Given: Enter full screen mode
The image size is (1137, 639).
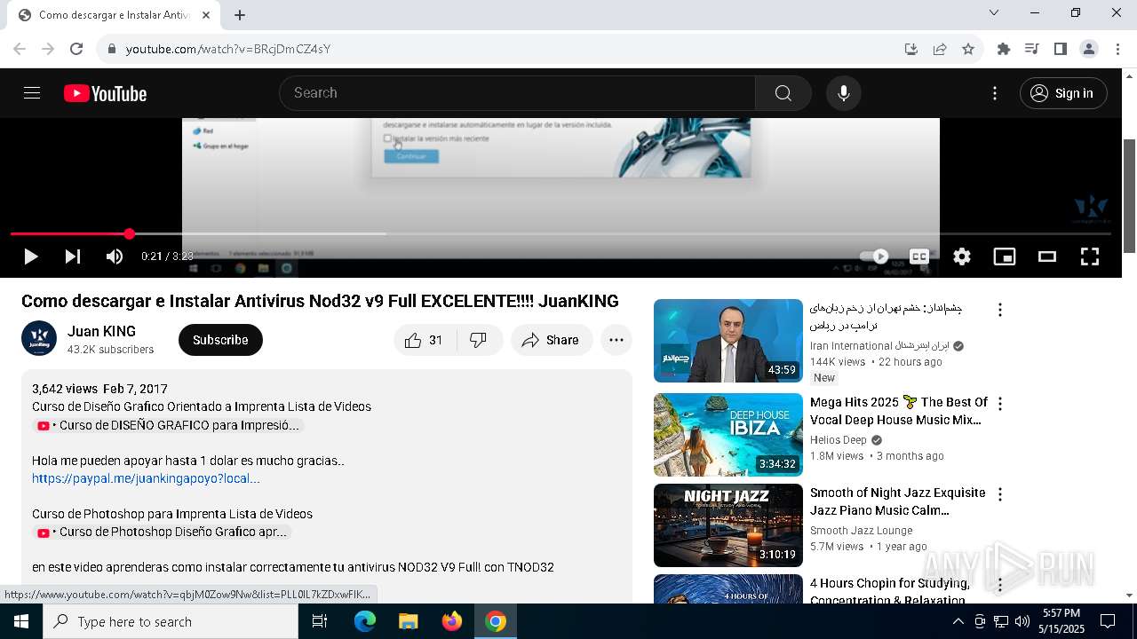Looking at the screenshot, I should pyautogui.click(x=1090, y=256).
